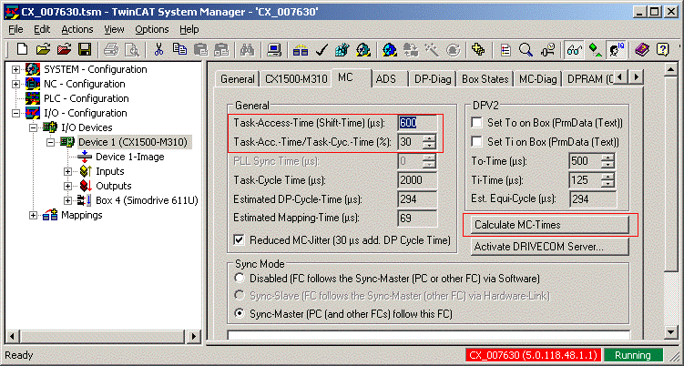Click the question mark Help icon
Screen dimensions: 684x366
click(663, 49)
